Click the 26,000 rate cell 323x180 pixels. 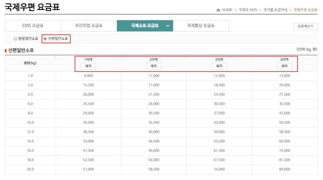[x=154, y=104]
